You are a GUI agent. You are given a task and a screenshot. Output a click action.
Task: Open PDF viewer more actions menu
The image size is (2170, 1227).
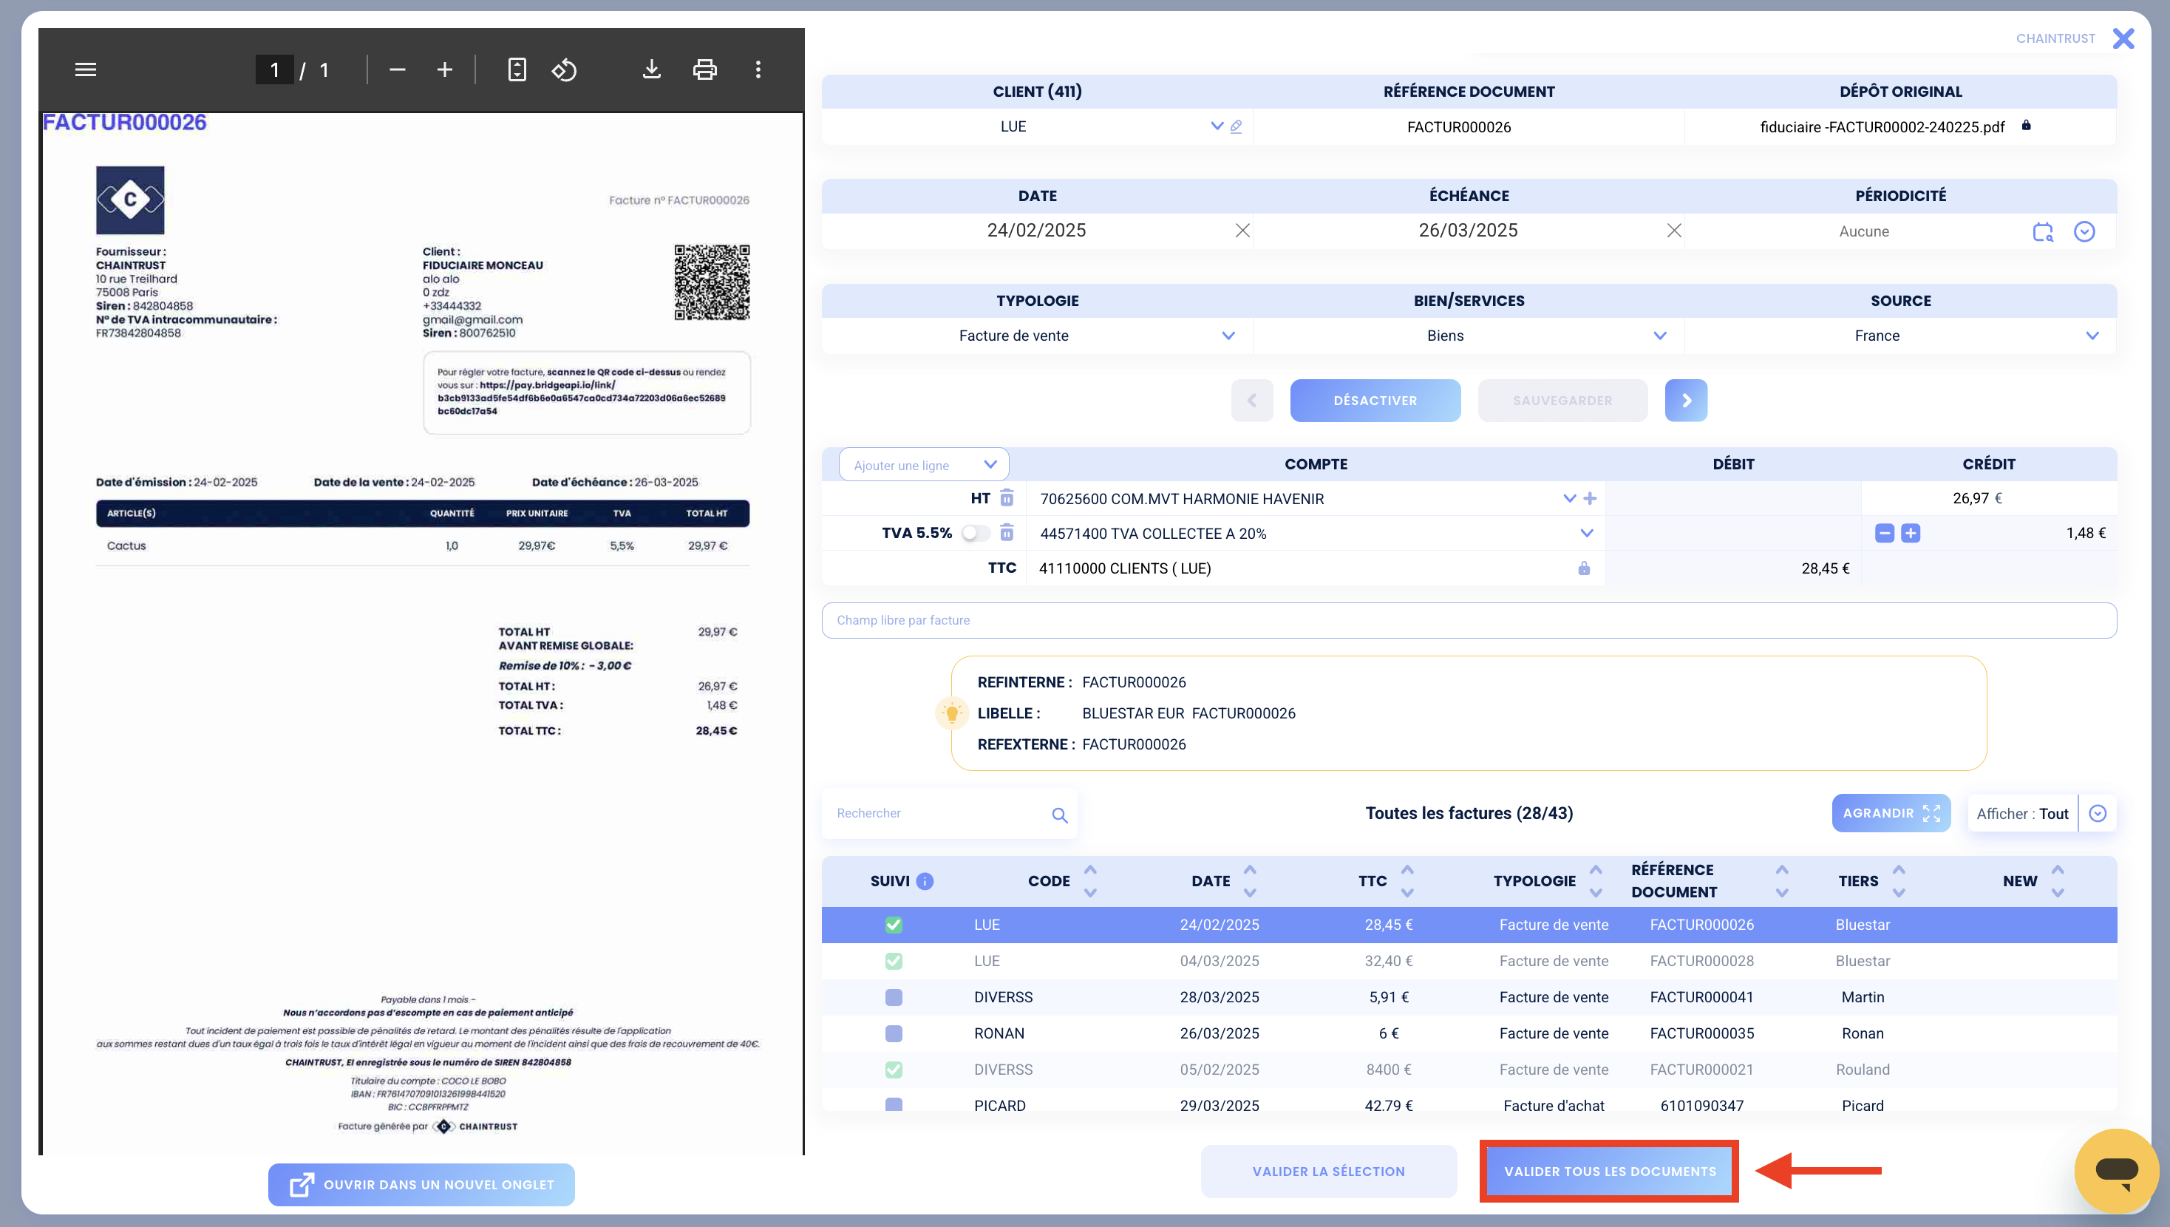tap(758, 69)
